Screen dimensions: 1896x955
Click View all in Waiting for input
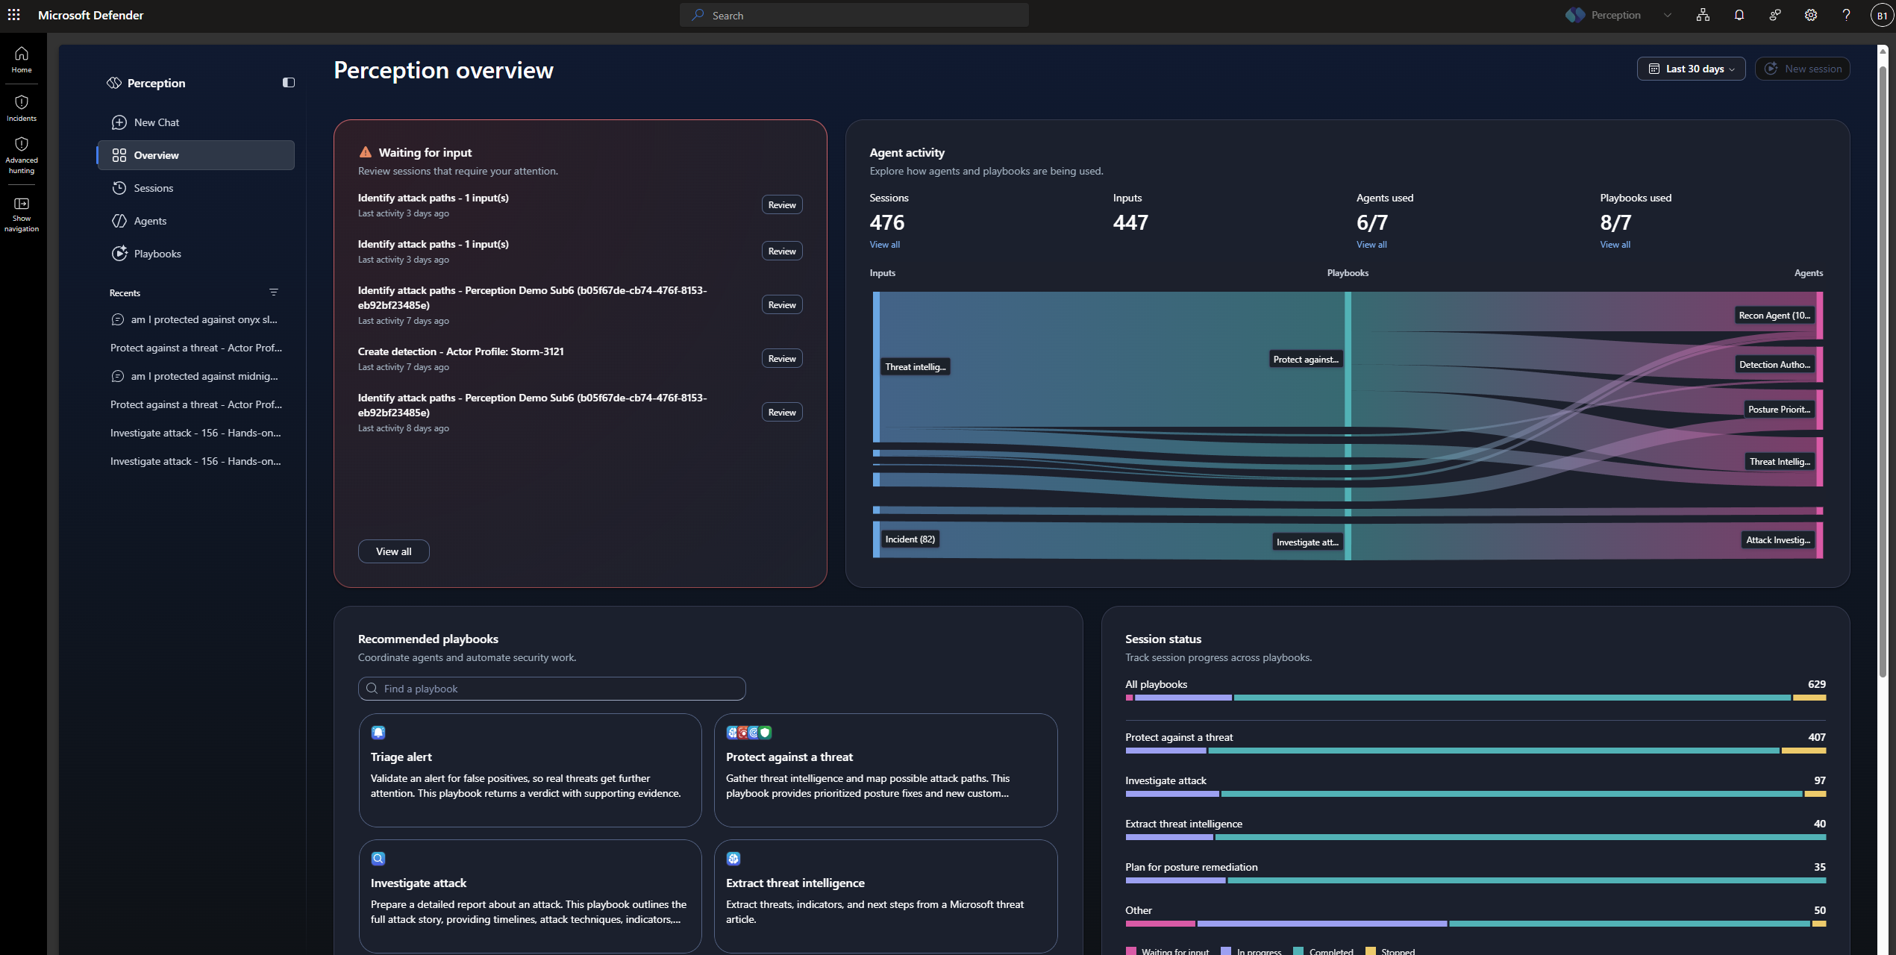(393, 551)
